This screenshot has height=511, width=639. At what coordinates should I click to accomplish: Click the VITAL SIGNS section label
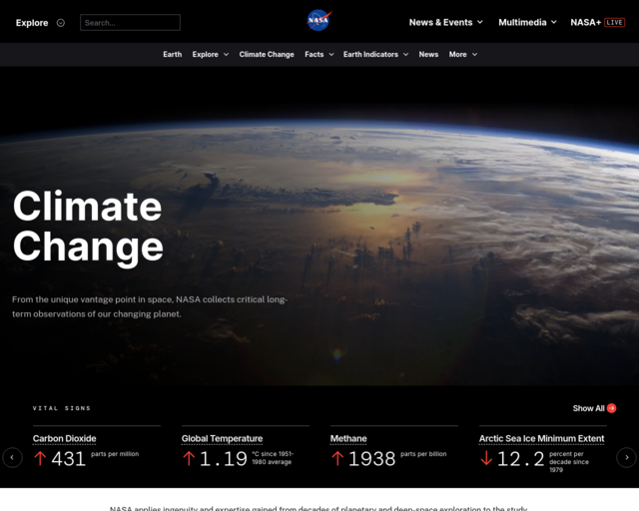62,408
